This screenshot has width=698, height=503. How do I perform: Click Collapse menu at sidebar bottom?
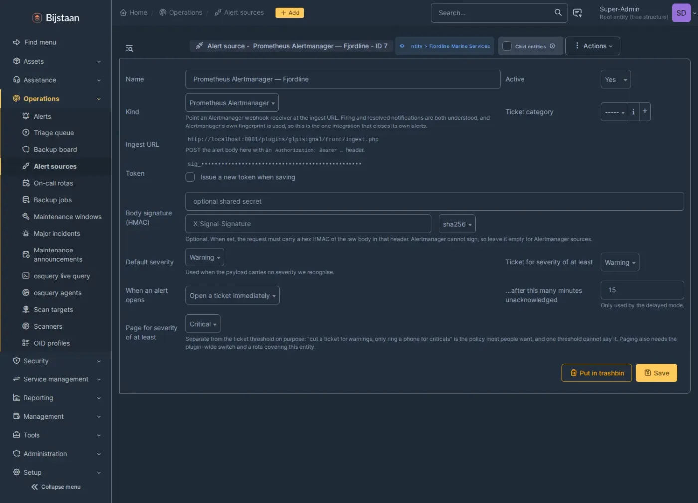click(x=56, y=487)
